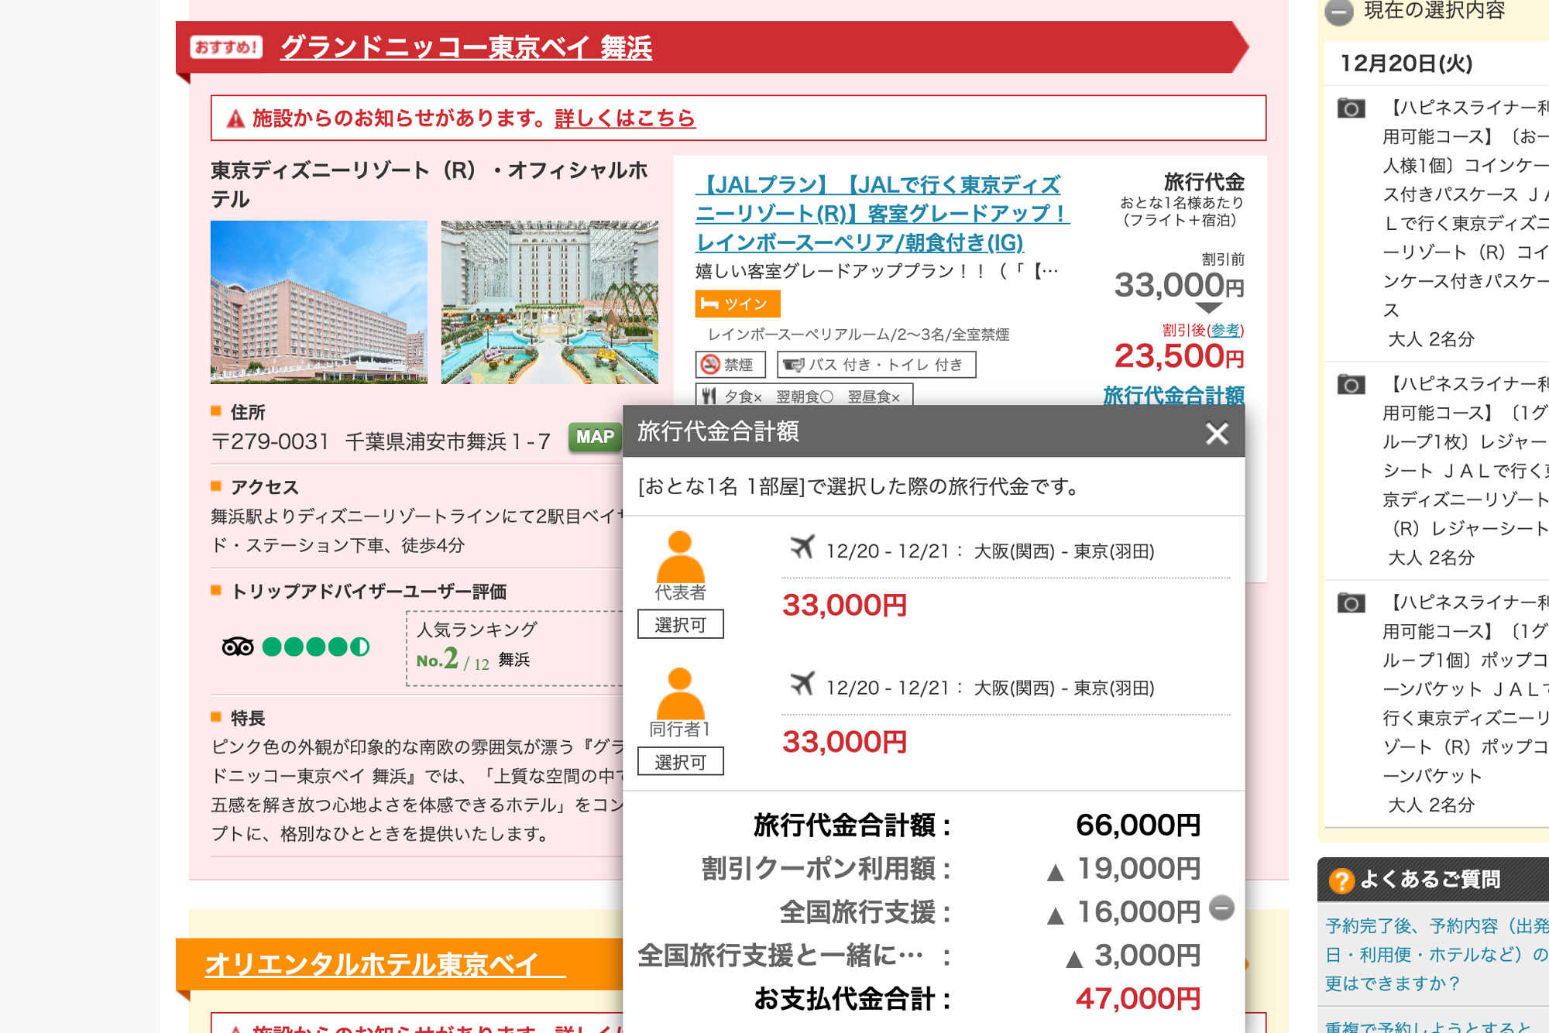
Task: Click the 33,000円 割引前 price
Action: tap(1179, 286)
